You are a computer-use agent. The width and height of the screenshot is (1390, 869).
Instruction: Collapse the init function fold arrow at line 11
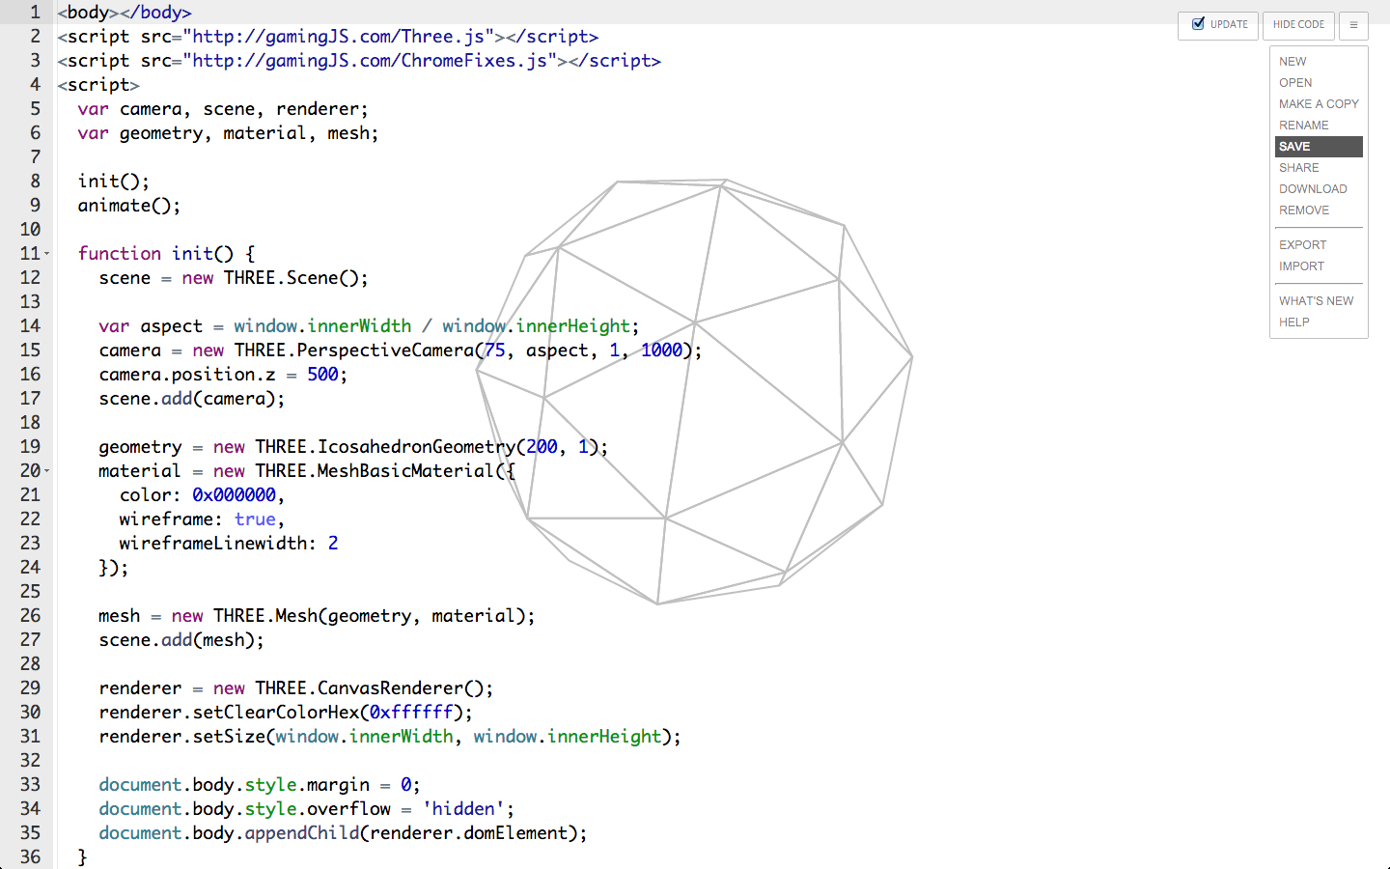click(x=46, y=254)
